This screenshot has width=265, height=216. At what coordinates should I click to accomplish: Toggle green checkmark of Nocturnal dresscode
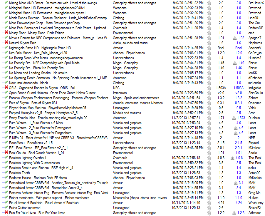6,82
